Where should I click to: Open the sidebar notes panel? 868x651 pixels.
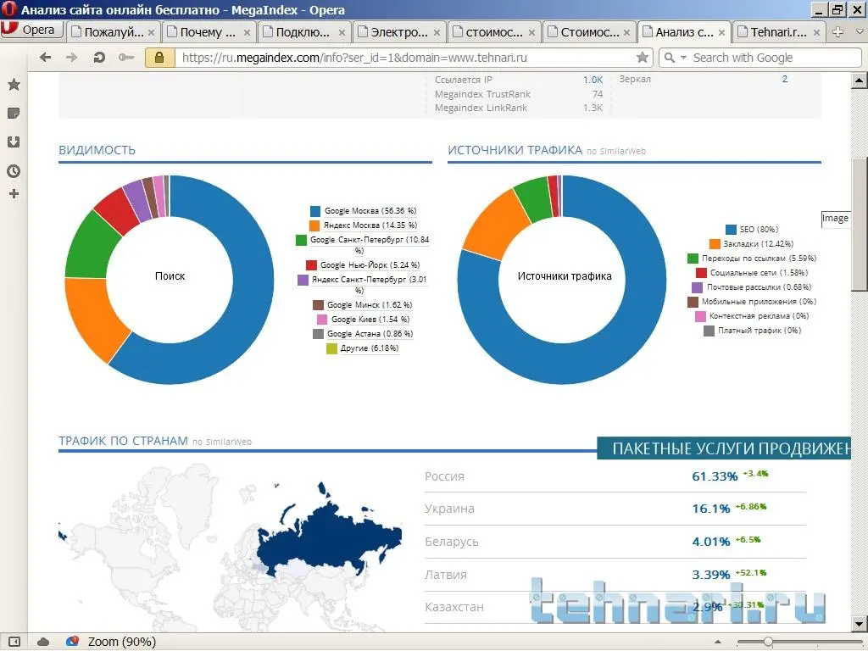coord(14,114)
